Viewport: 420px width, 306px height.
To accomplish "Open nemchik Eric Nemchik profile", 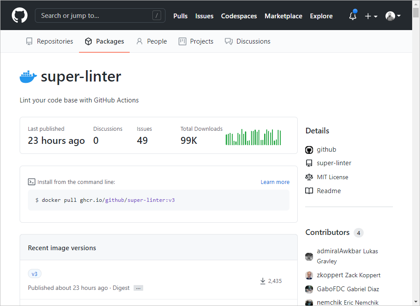I will click(348, 303).
